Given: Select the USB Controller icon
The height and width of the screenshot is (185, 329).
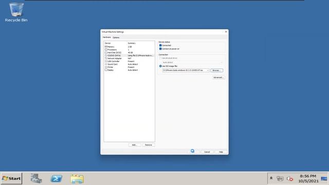Looking at the screenshot, I should click(x=106, y=61).
